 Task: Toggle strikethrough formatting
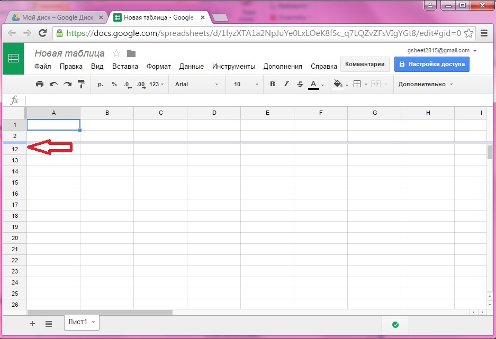pyautogui.click(x=300, y=84)
